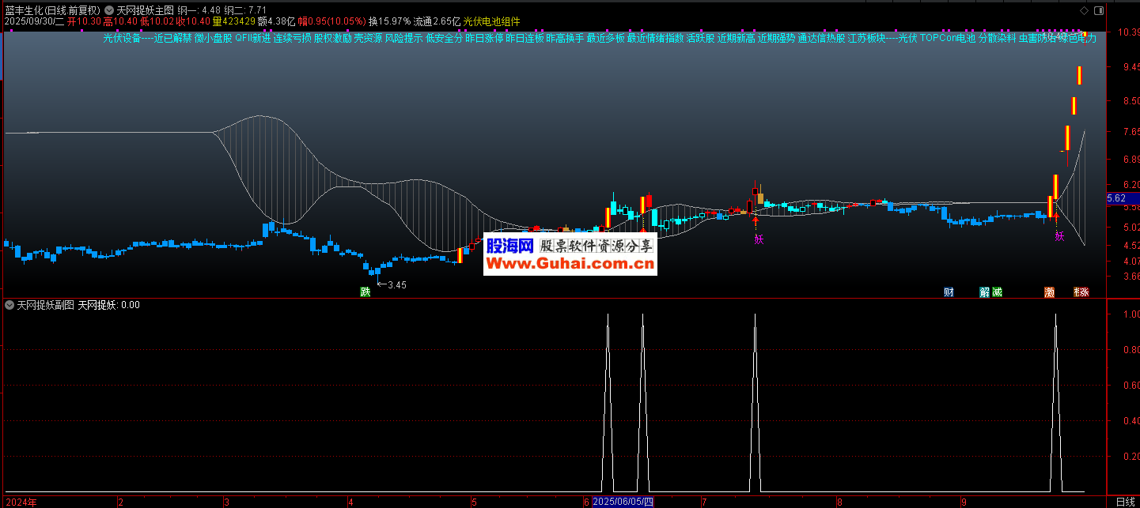Viewport: 1140px width, 508px height.
Task: Toggle the side panel icon at top right
Action: (1097, 10)
